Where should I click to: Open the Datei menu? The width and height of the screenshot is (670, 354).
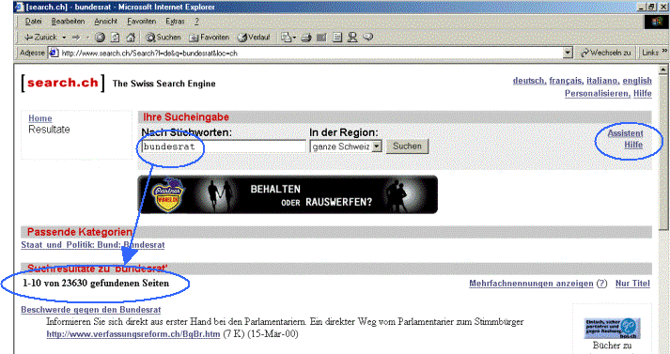(33, 22)
